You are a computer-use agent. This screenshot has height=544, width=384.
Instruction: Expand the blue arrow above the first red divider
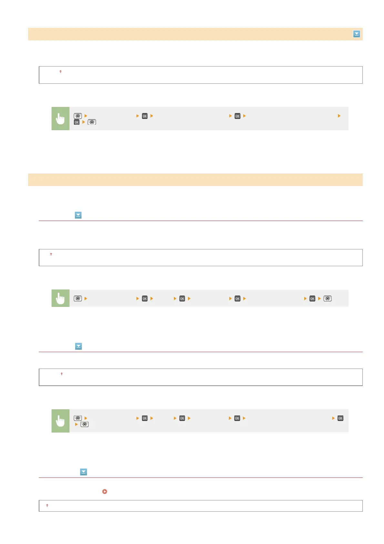[78, 215]
